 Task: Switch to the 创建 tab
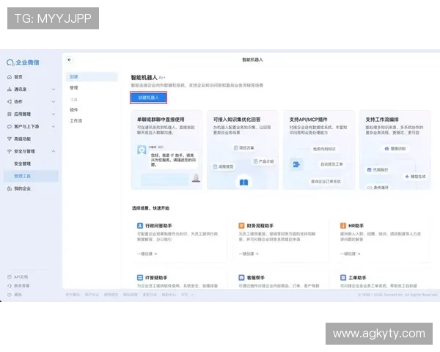coord(92,76)
